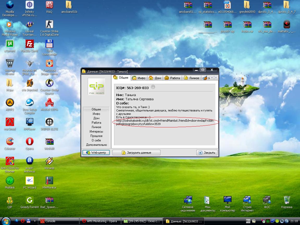300x225 pixels.
Task: Click the QIP no-icon avatar image
Action: [96, 86]
